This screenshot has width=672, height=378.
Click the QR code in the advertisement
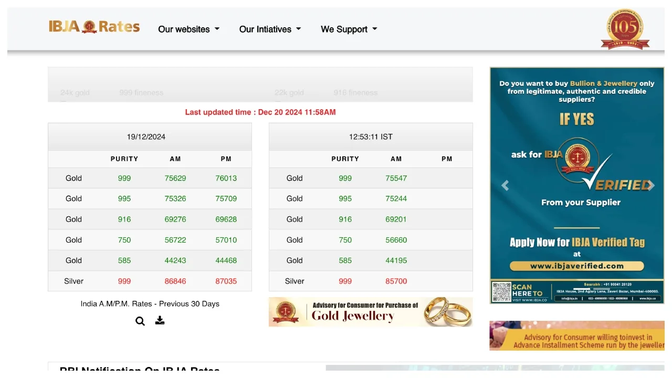501,292
